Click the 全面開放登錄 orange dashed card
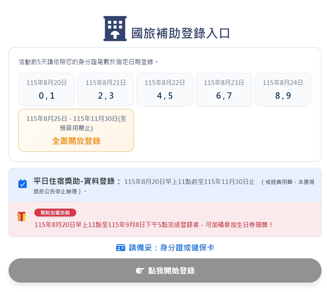This screenshot has width=327, height=292. pyautogui.click(x=76, y=130)
